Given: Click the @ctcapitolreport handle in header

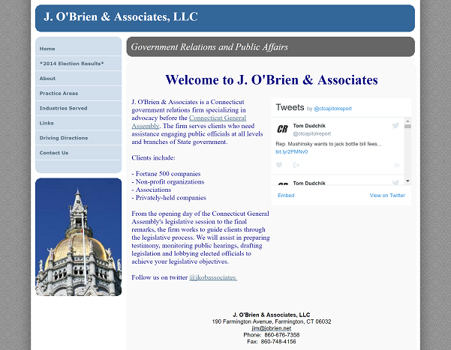Looking at the screenshot, I should 332,109.
